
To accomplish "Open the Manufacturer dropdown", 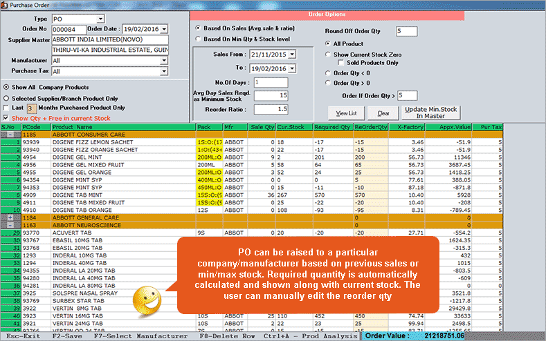I will (x=164, y=61).
